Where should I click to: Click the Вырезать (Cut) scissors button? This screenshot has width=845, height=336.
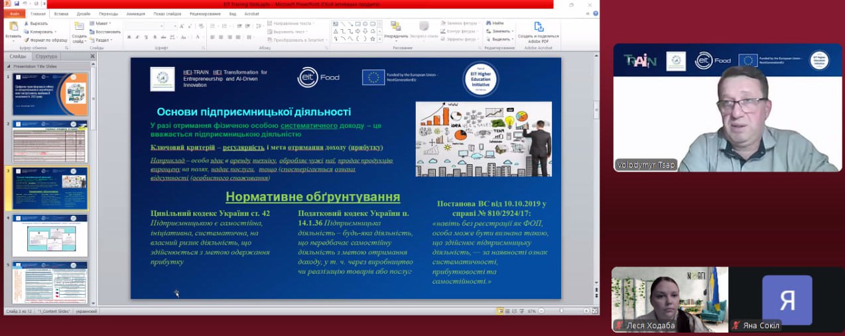tap(36, 23)
